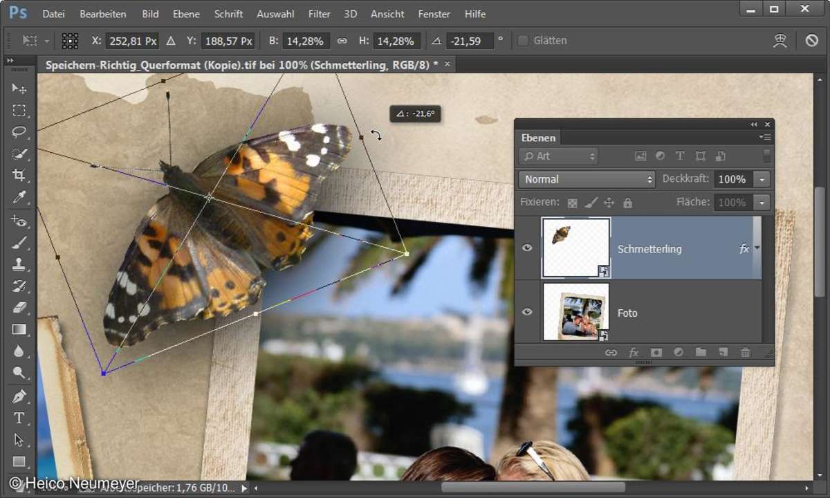Create new fill or adjustment layer
The height and width of the screenshot is (498, 830).
(x=679, y=353)
